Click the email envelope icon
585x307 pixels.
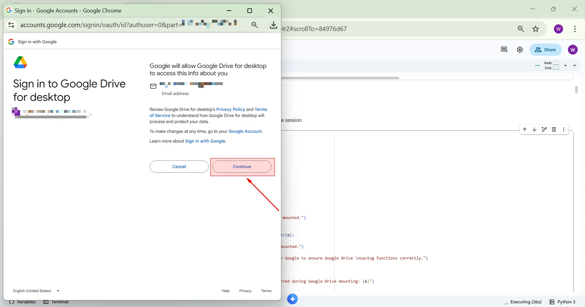[x=153, y=86]
